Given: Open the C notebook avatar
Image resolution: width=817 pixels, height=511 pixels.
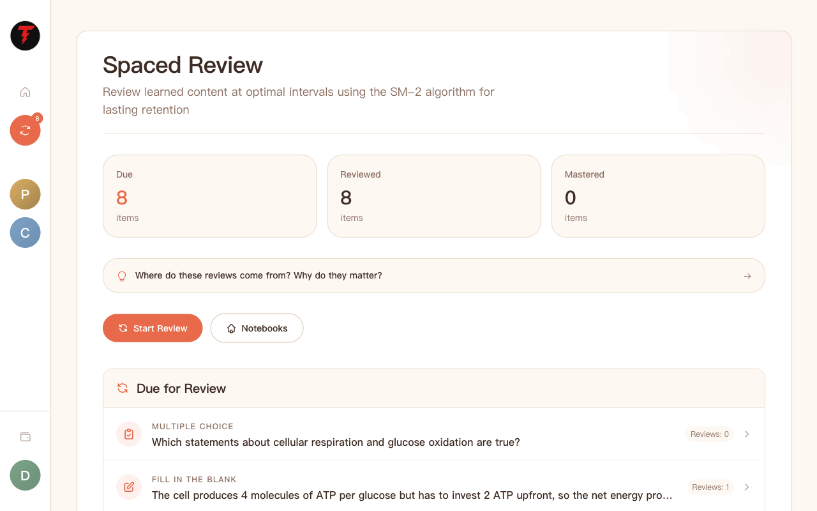Looking at the screenshot, I should click(26, 233).
